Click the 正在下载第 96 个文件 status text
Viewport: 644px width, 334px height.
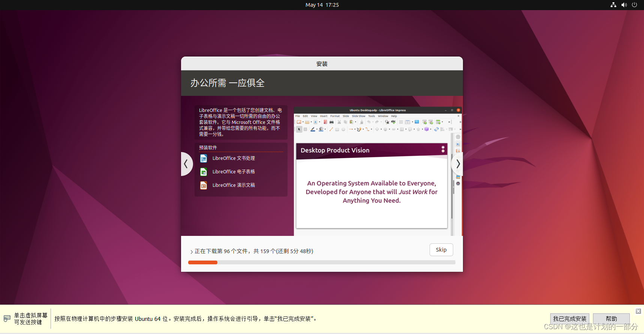coord(254,251)
